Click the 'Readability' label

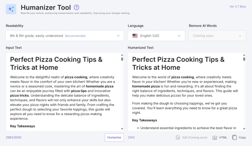pos(15,26)
